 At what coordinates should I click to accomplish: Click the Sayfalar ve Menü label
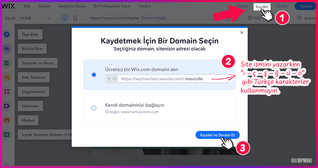click(x=38, y=63)
